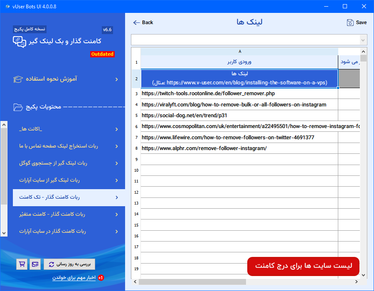Select the alphr.com link cell

pos(239,148)
